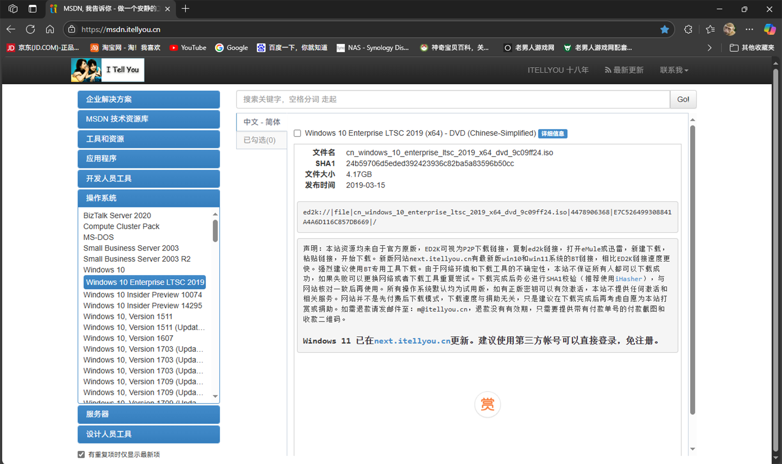
Task: Open next.itellyou.cn link
Action: click(412, 341)
